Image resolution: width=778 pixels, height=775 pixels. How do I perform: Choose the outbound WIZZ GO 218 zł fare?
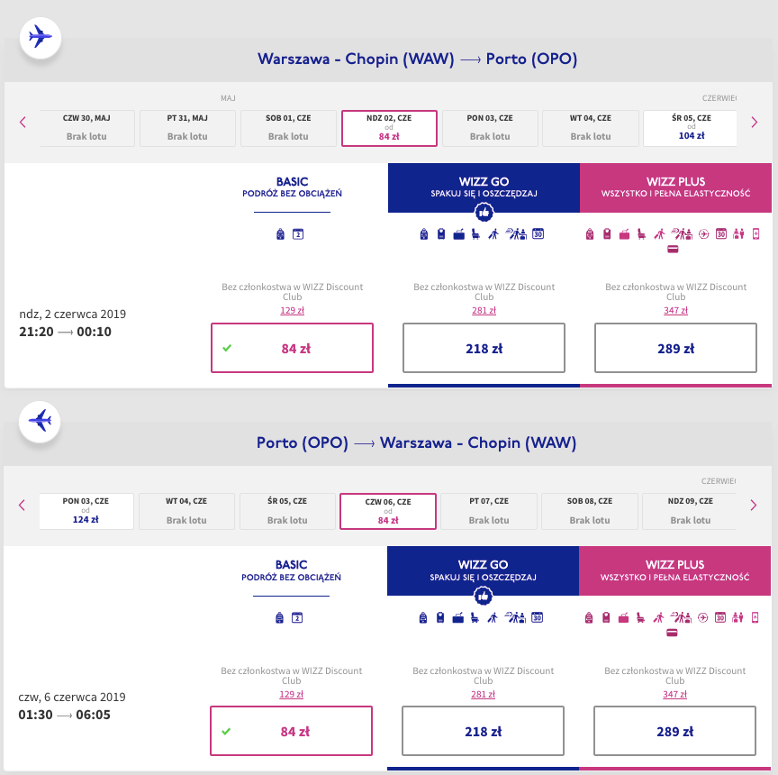[x=484, y=348]
